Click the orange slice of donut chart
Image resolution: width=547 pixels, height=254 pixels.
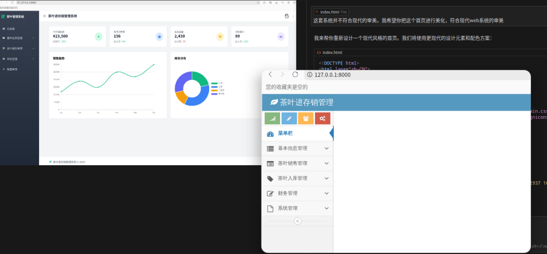[181, 97]
